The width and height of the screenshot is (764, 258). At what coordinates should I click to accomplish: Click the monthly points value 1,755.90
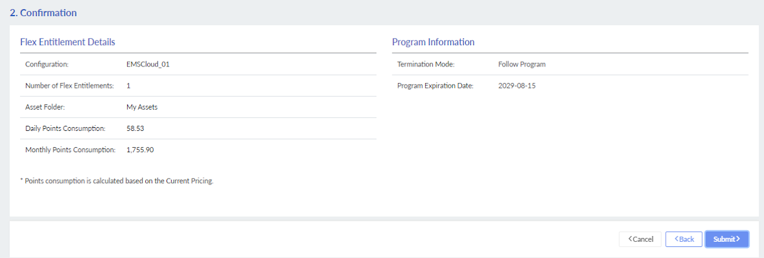140,150
